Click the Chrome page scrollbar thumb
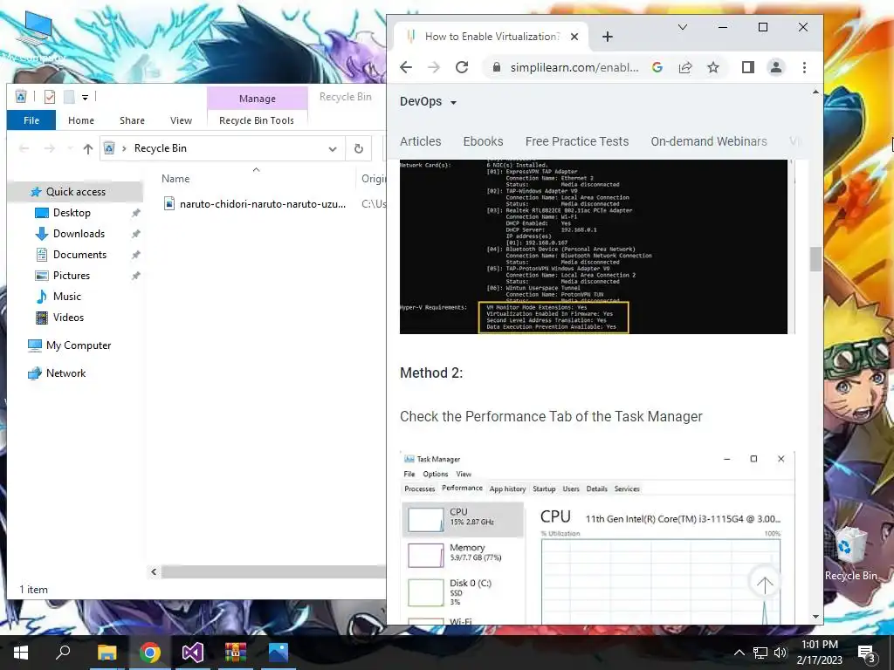 (x=816, y=259)
